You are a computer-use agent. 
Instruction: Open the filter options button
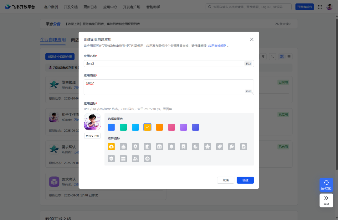pyautogui.click(x=263, y=57)
